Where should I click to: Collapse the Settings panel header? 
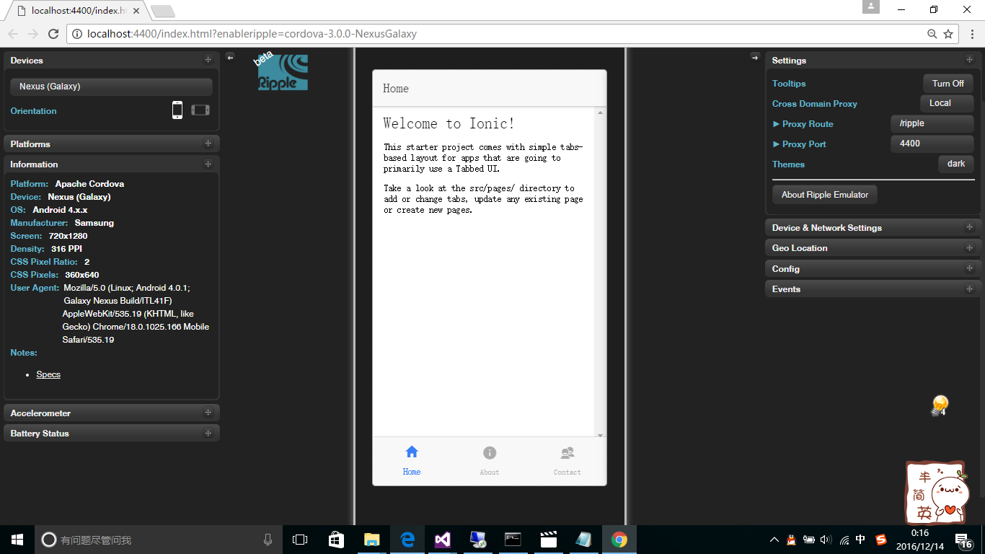873,61
